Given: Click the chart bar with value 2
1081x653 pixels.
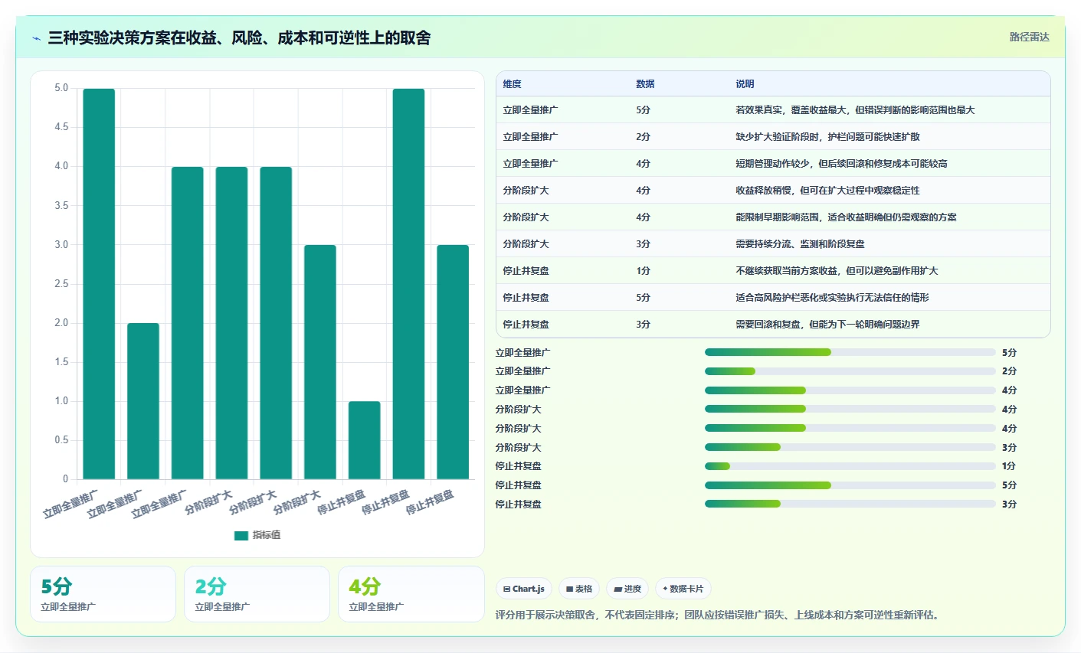Looking at the screenshot, I should tap(143, 401).
